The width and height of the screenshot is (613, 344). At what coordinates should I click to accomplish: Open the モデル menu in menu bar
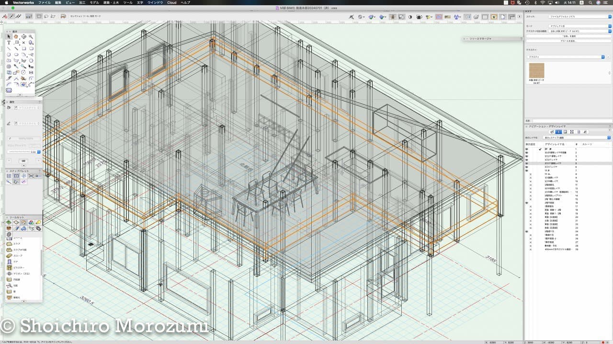point(94,2)
